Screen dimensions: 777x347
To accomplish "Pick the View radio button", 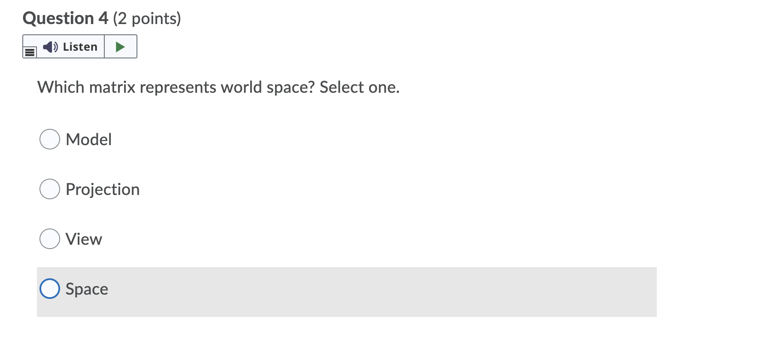I will pyautogui.click(x=50, y=239).
